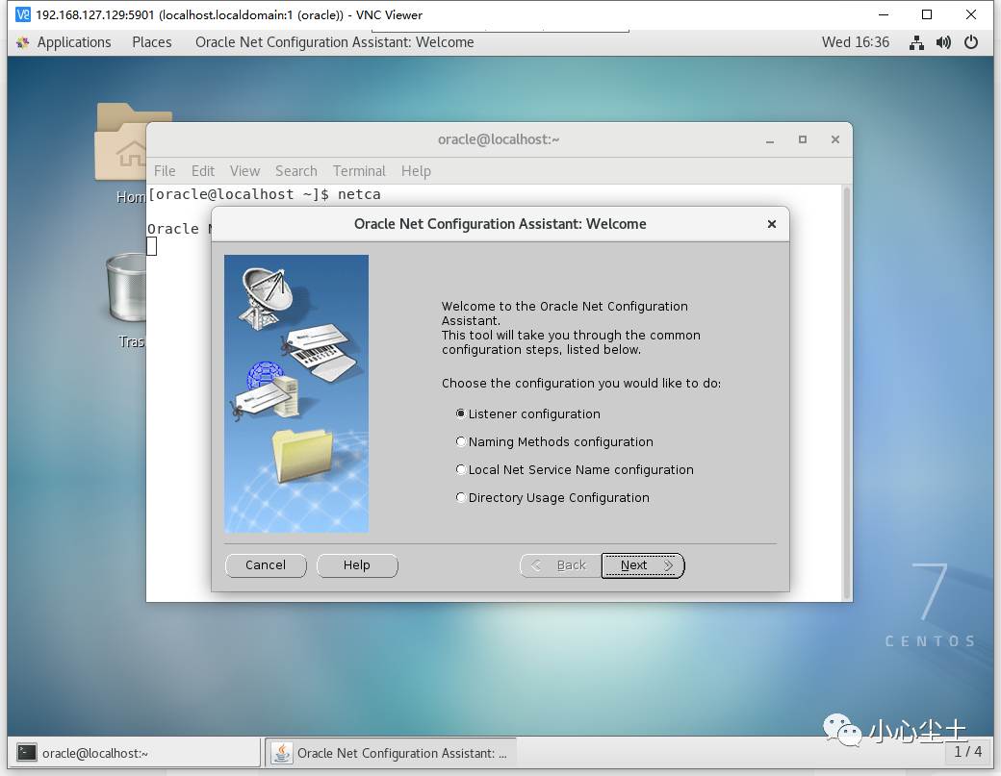1001x776 pixels.
Task: Click the Applications menu foot icon
Action: (x=23, y=42)
